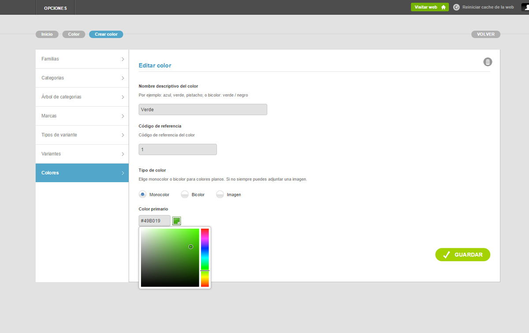Click 'Elige monocolor o bicolor' help text

pos(223,179)
